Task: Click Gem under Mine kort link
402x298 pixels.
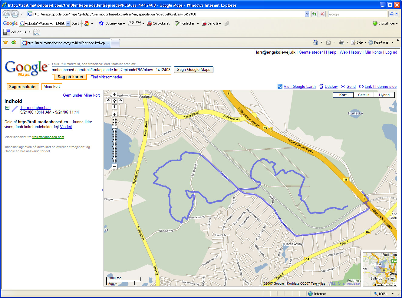Action: coord(81,95)
